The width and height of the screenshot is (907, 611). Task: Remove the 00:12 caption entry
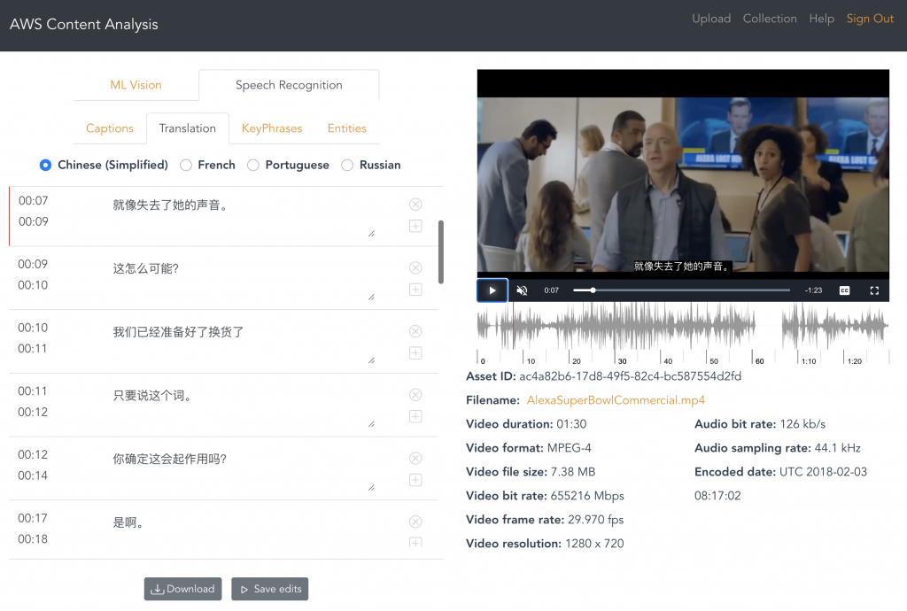[x=415, y=458]
